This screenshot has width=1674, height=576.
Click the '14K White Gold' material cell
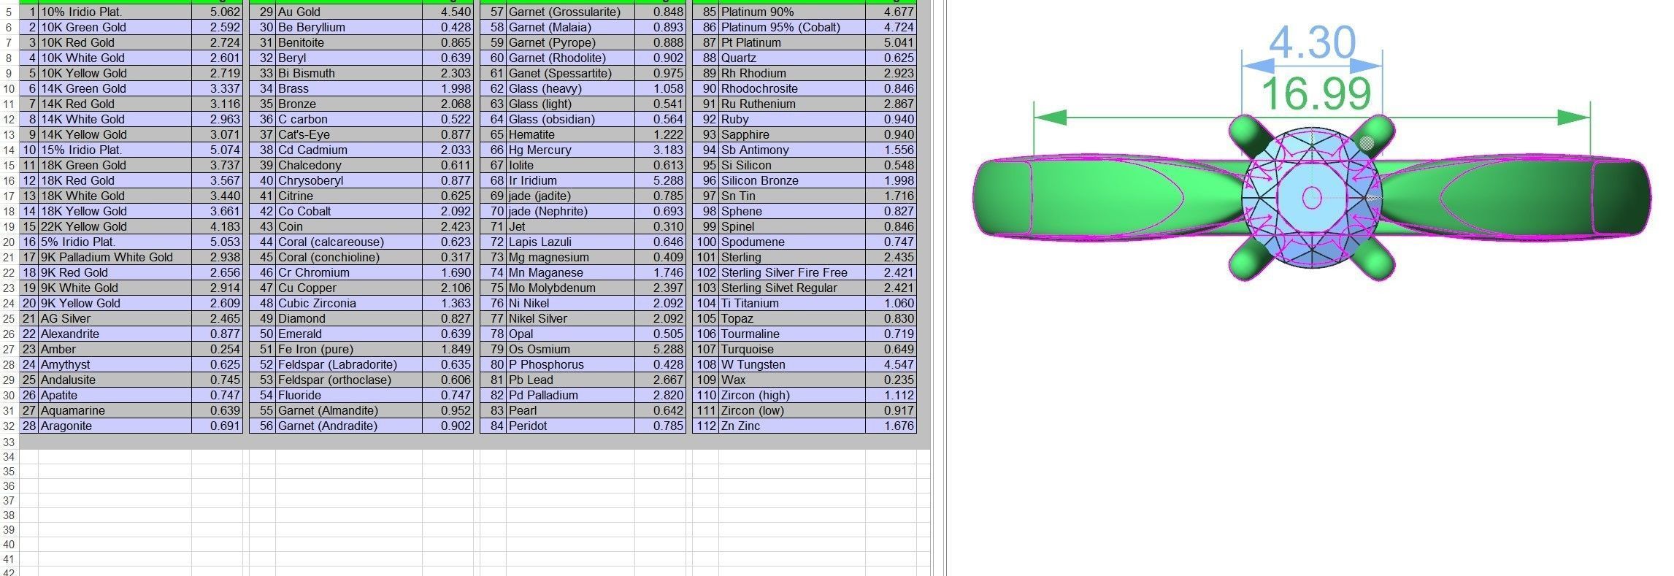115,119
